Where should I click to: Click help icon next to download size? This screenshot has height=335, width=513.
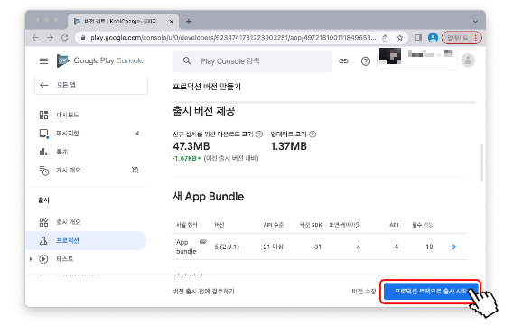tap(259, 135)
